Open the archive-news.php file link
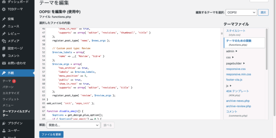Viewport: 276px width, 138px height. (238, 101)
